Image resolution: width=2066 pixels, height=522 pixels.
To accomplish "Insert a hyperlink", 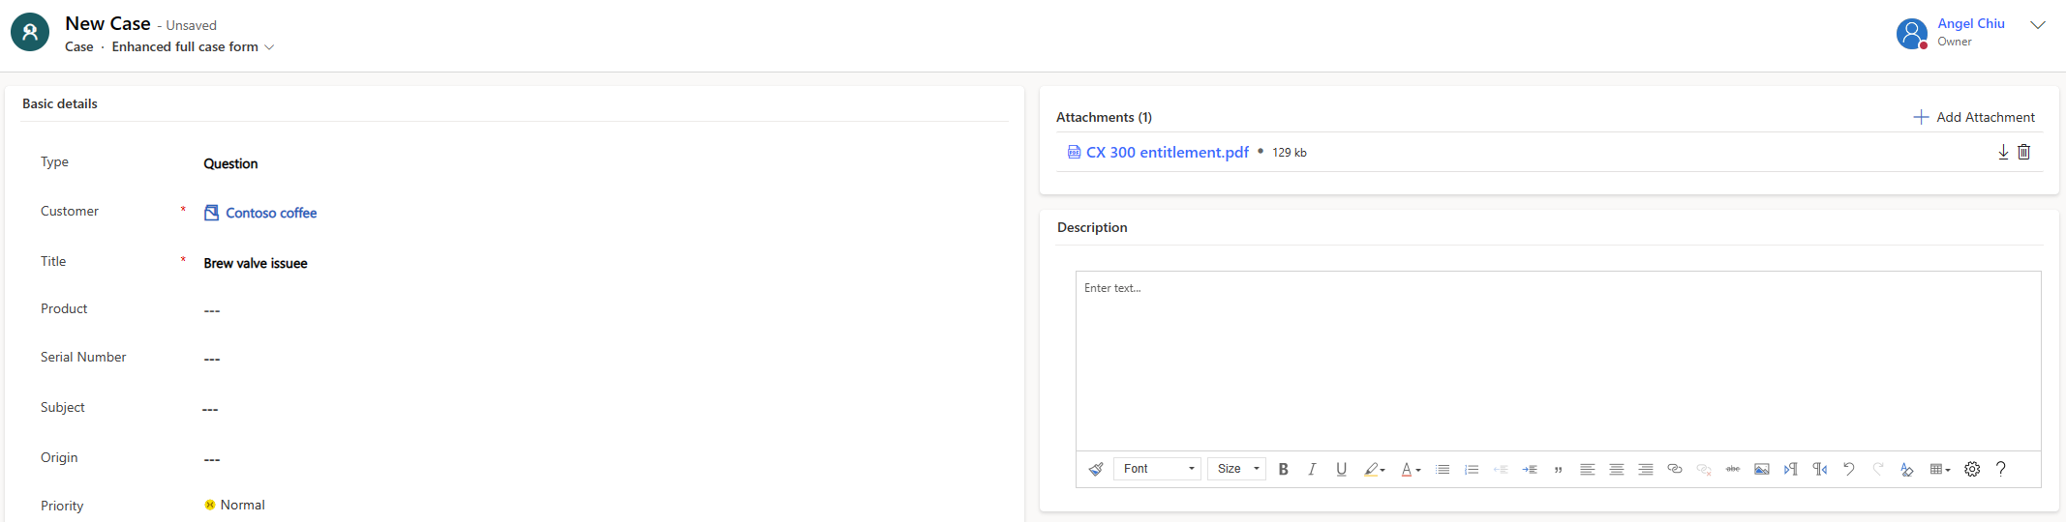I will click(1675, 469).
